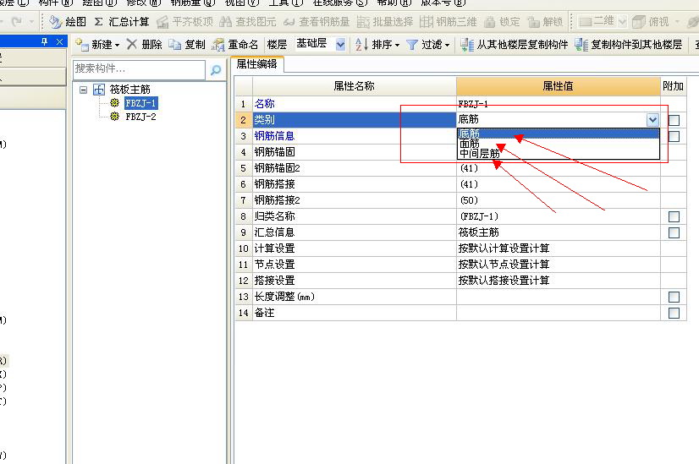Viewport: 699px width, 464px height.
Task: Open the 排序 dropdown arrow
Action: click(x=397, y=46)
